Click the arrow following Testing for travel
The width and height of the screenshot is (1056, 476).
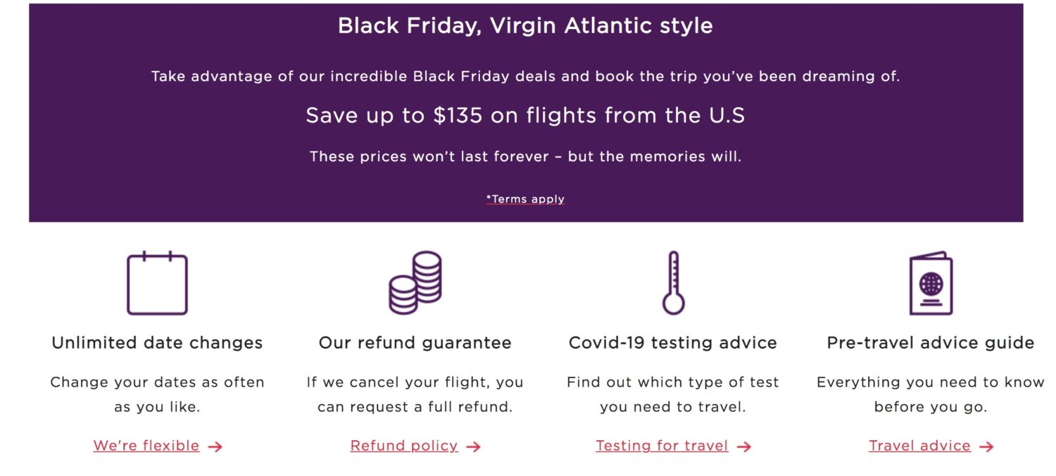pos(746,446)
